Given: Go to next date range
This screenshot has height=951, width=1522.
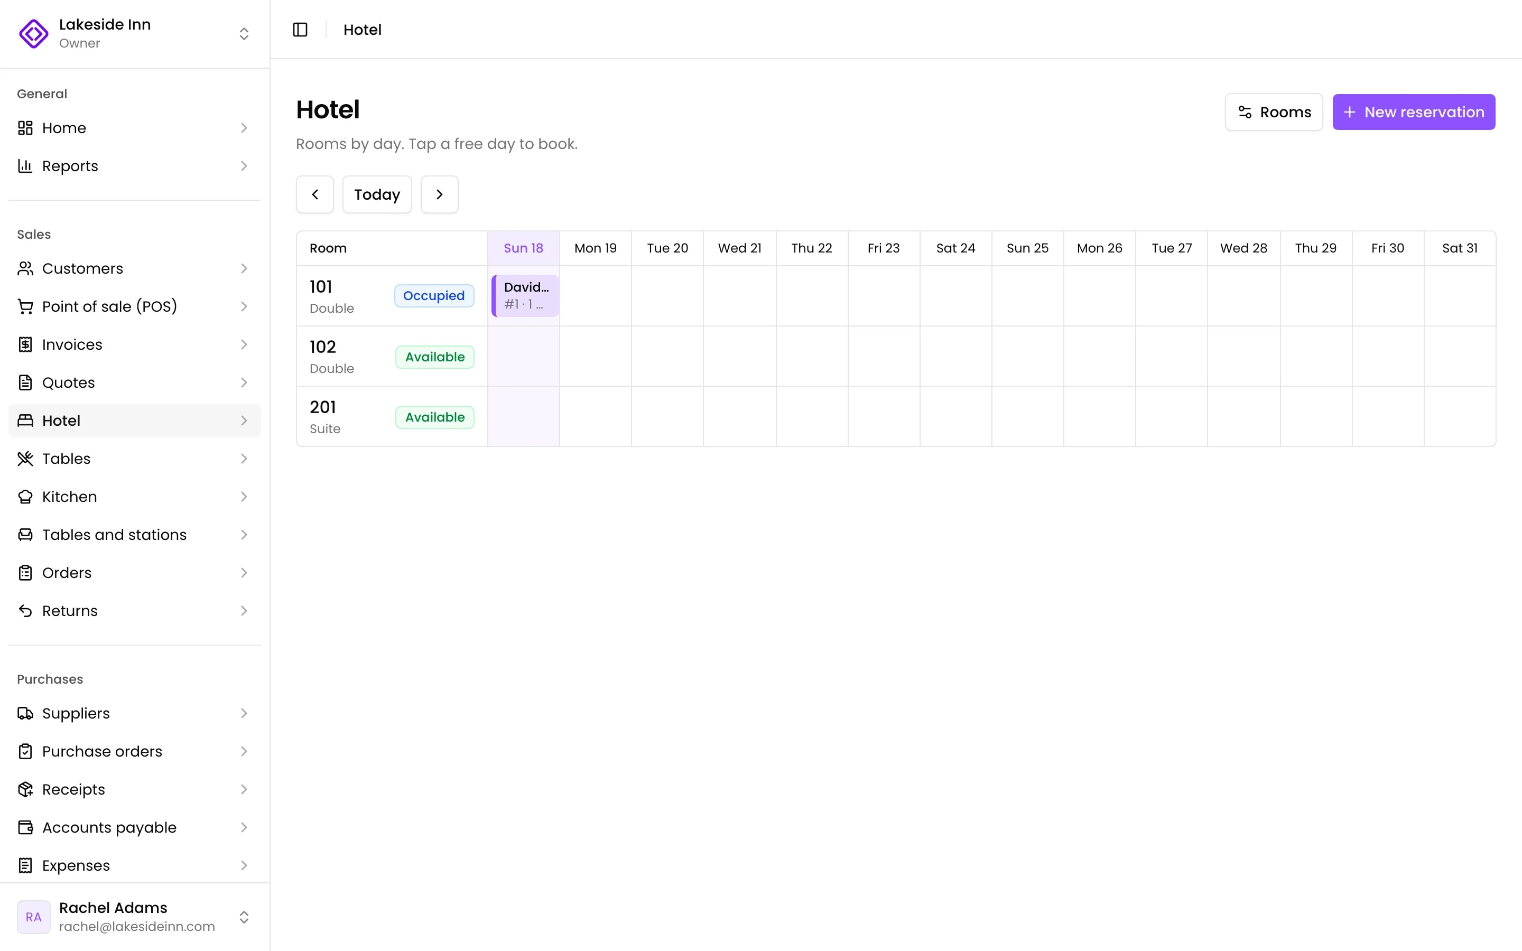Looking at the screenshot, I should coord(440,194).
